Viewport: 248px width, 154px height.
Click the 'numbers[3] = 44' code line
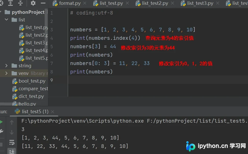click(93, 46)
